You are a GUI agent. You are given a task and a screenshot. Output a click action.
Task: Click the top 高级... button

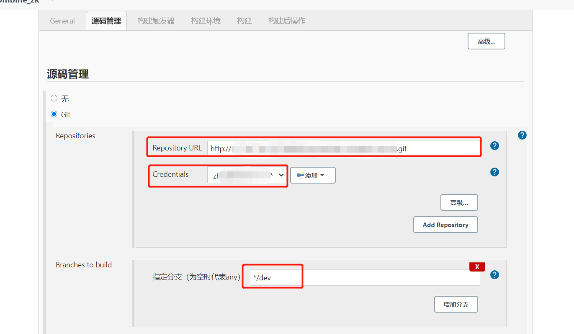tap(486, 41)
